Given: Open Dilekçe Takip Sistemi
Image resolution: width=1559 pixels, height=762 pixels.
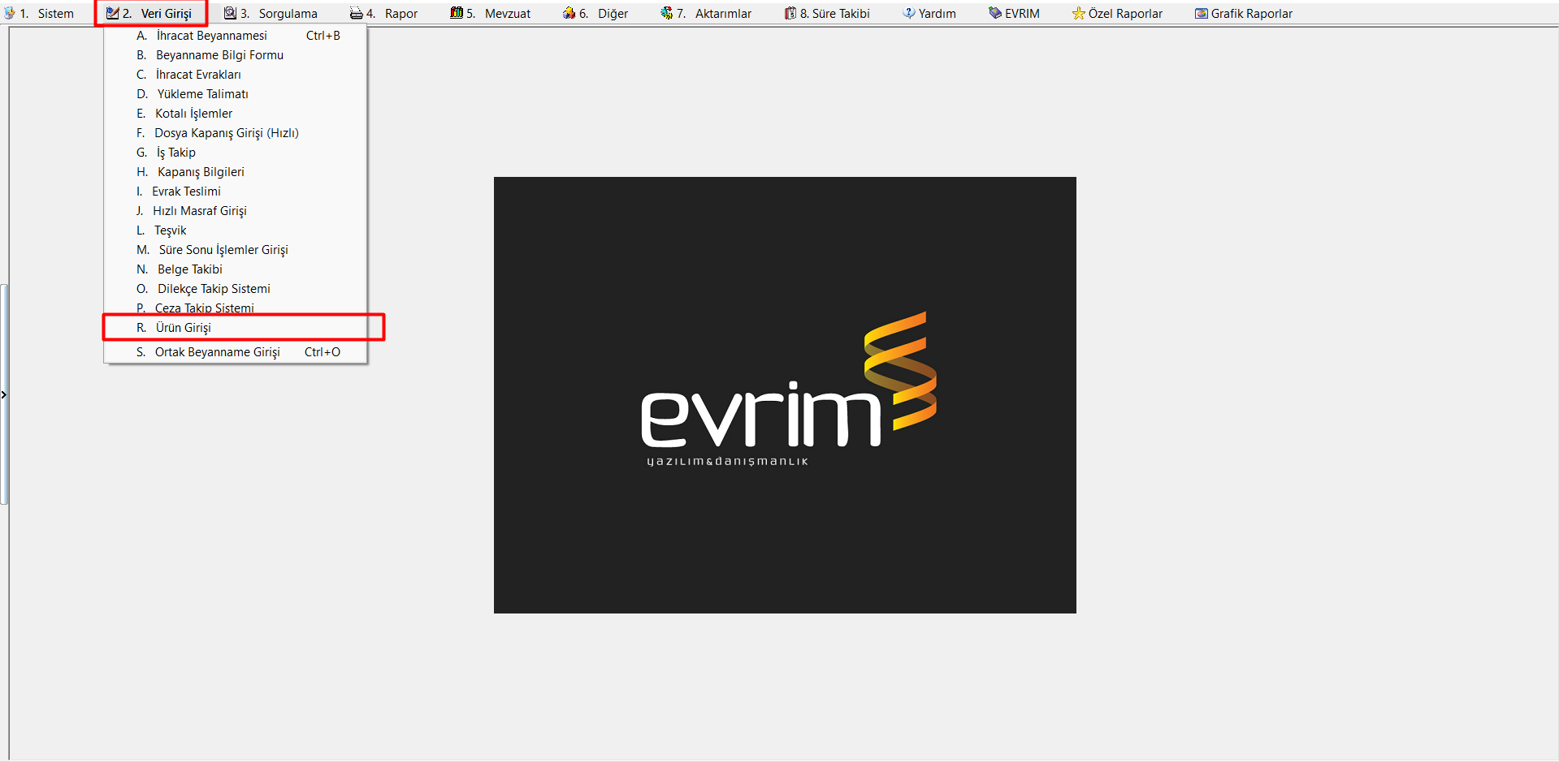Looking at the screenshot, I should pyautogui.click(x=236, y=289).
